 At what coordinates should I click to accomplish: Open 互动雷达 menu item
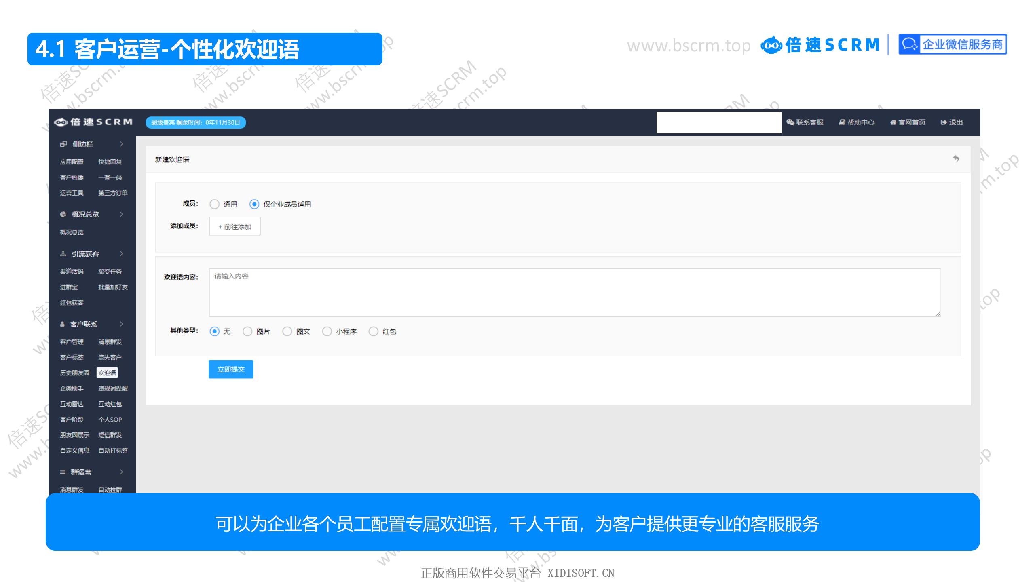(x=72, y=404)
